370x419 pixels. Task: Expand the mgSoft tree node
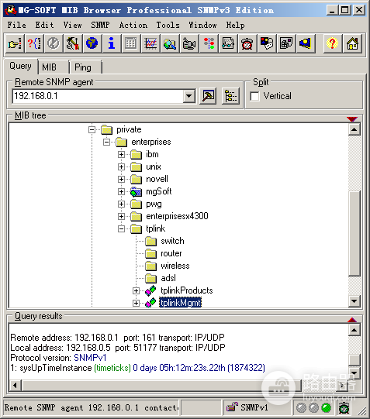(x=121, y=191)
